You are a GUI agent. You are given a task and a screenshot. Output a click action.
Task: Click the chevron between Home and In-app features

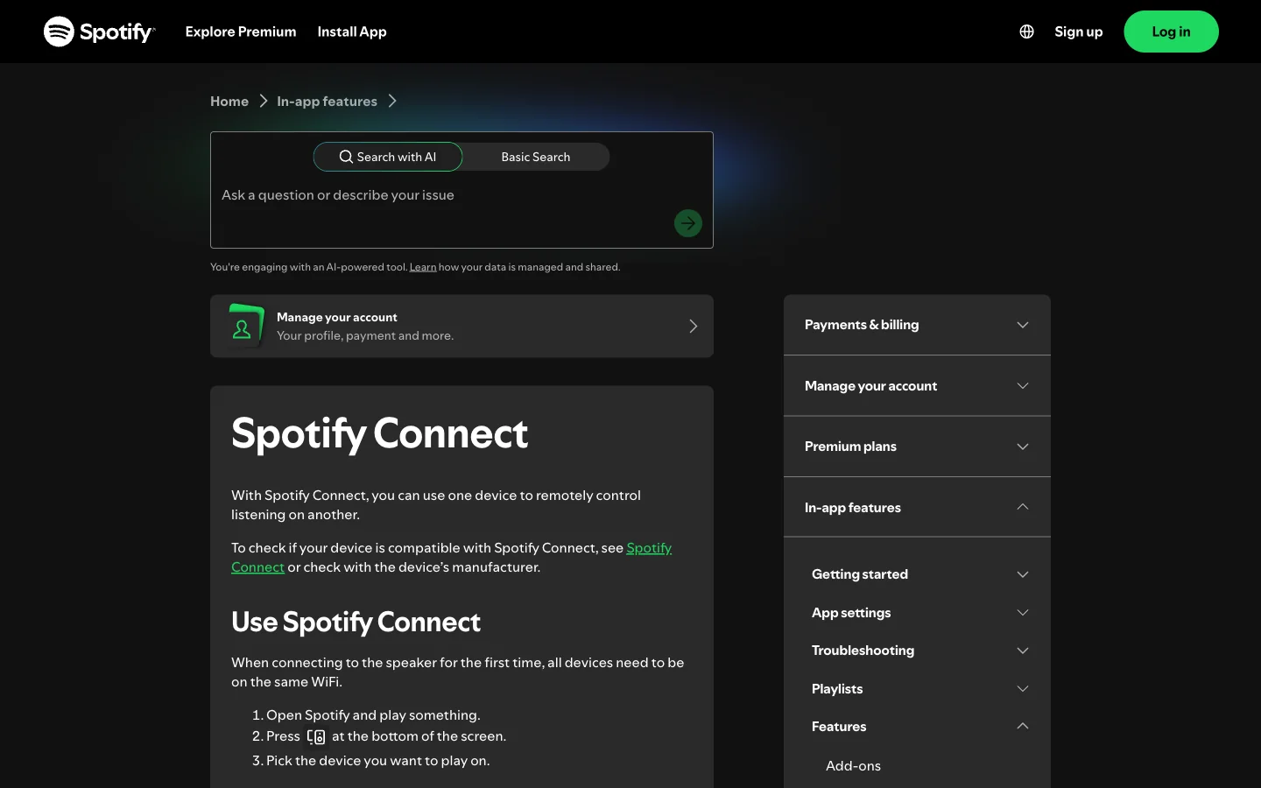point(263,102)
